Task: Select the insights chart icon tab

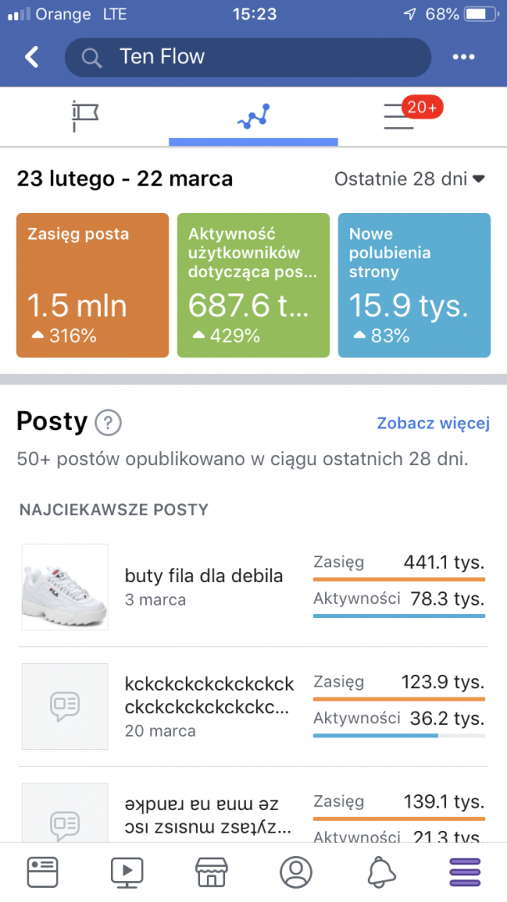Action: (253, 115)
